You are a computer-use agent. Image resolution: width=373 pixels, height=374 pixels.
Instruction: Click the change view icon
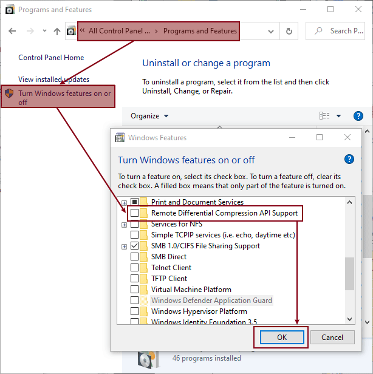click(x=324, y=116)
